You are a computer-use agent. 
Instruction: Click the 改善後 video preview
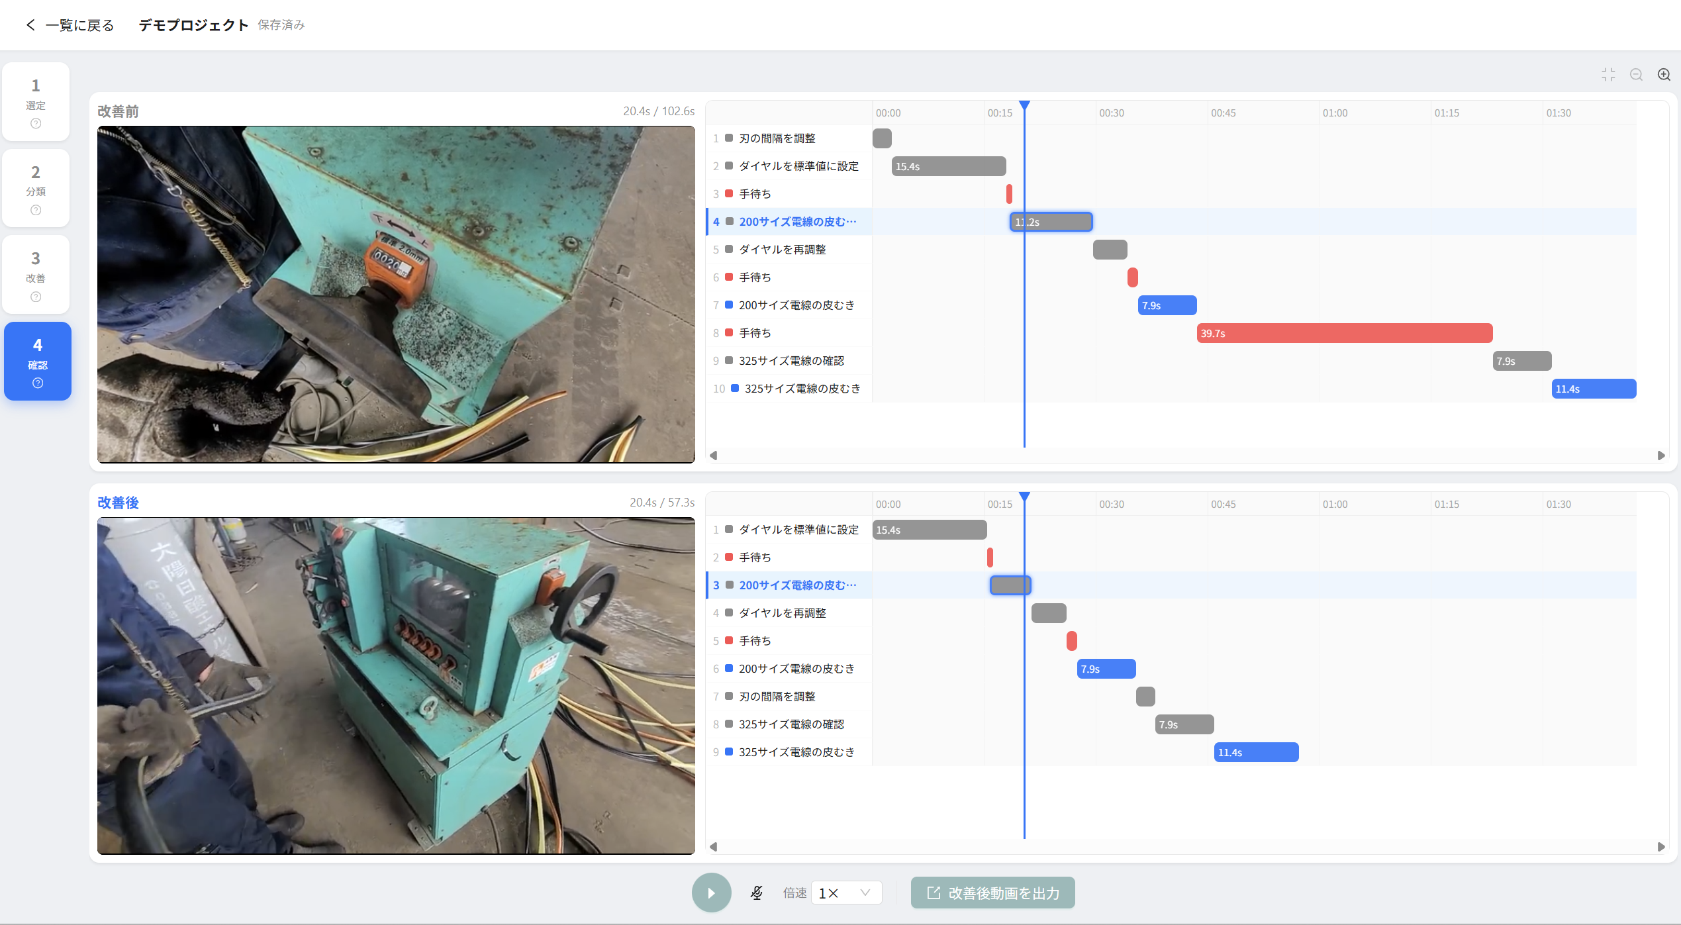click(396, 686)
